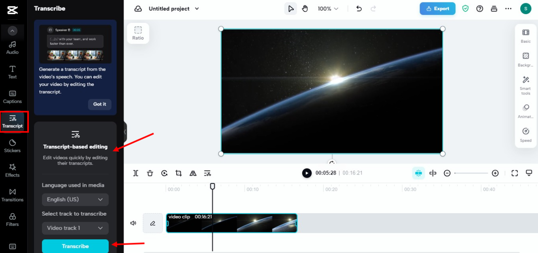
Task: Mirror the video clip horizontally
Action: tap(193, 173)
